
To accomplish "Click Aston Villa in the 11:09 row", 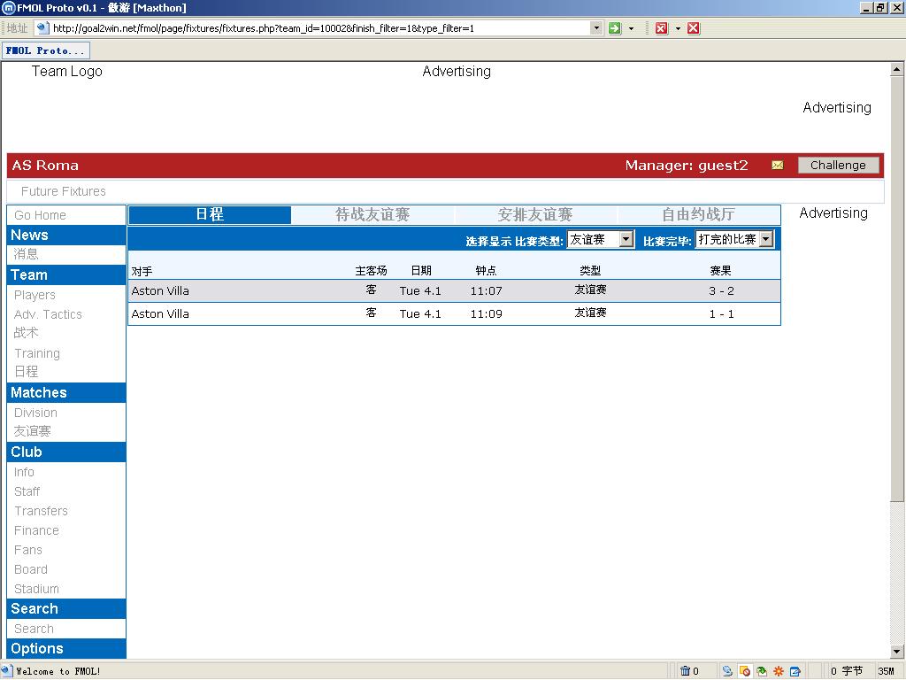I will click(160, 314).
